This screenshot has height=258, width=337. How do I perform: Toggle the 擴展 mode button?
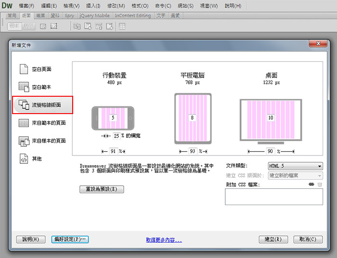(28, 26)
